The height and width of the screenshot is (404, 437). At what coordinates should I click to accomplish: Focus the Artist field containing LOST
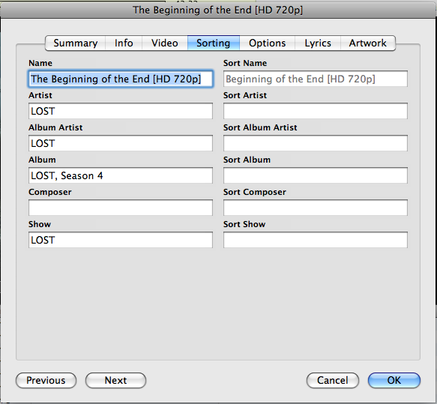click(x=121, y=111)
